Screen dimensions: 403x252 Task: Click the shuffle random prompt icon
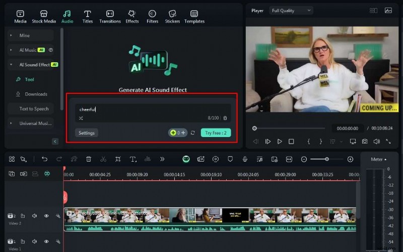(81, 118)
